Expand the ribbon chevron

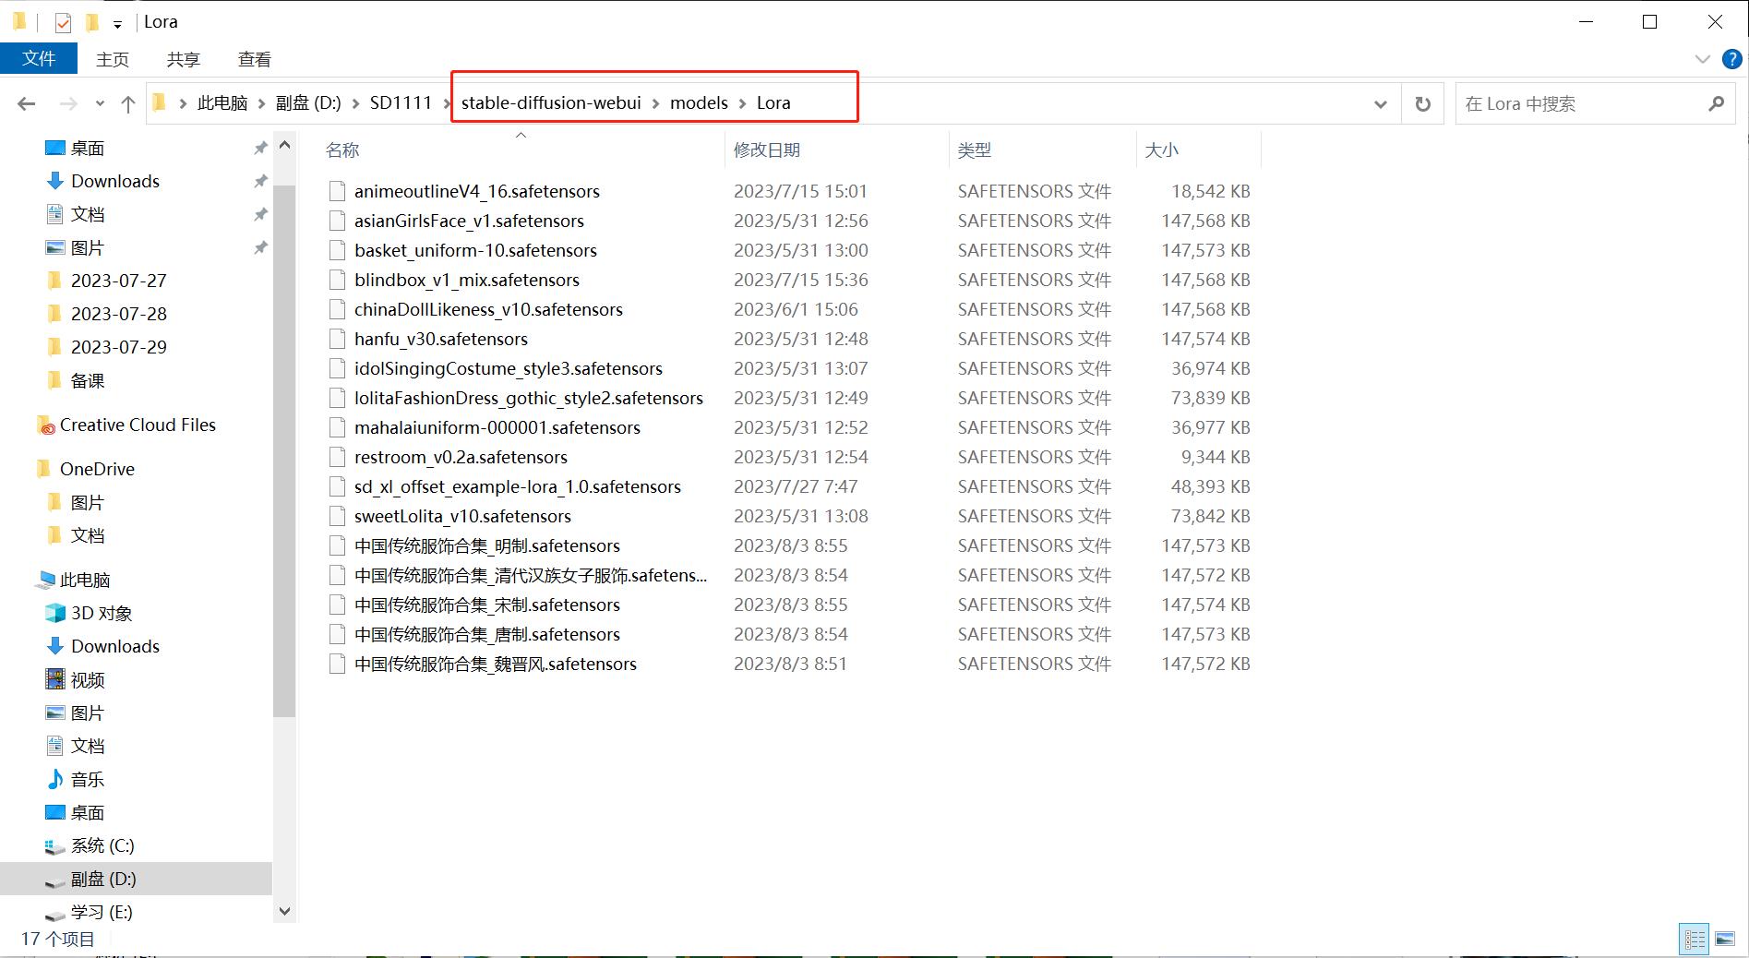coord(1702,59)
